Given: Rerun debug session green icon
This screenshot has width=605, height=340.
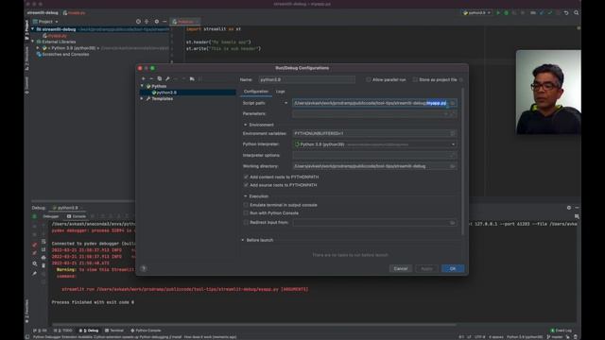Looking at the screenshot, I should 34,216.
